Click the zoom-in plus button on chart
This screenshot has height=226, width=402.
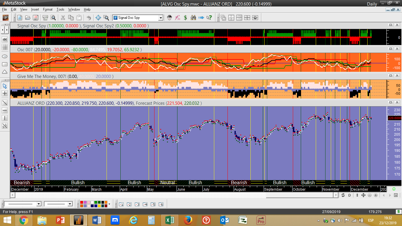376,195
